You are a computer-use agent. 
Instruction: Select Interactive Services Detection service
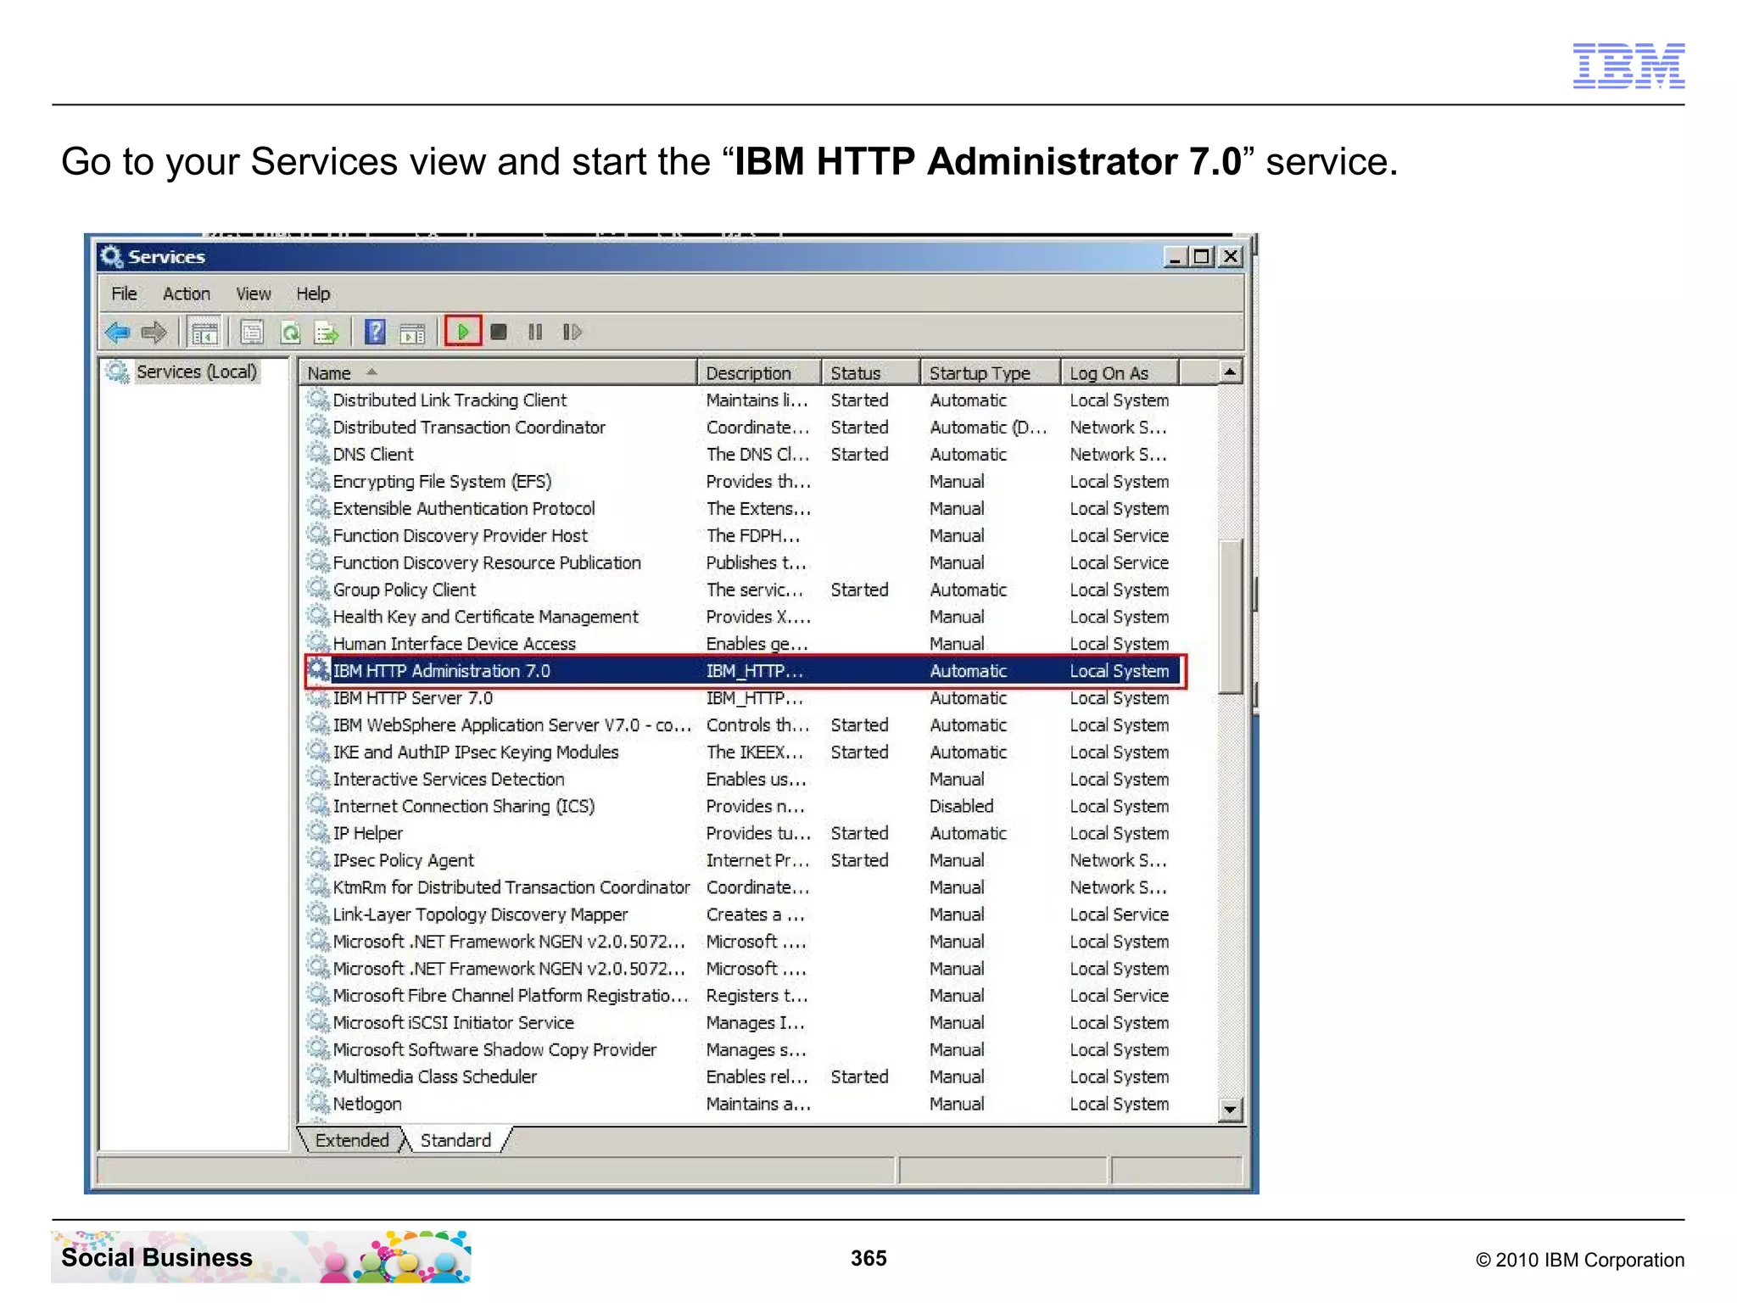tap(742, 779)
